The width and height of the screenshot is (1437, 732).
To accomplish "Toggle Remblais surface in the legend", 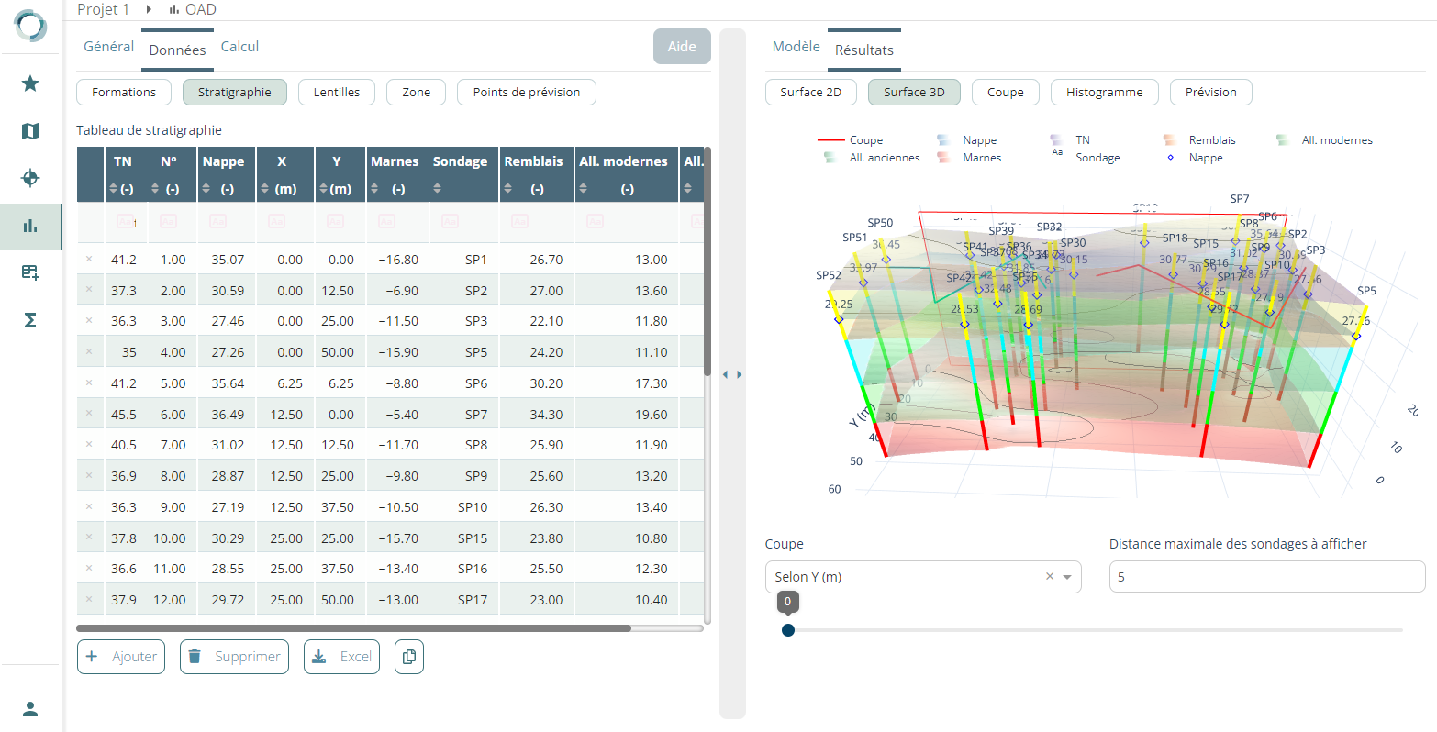I will pyautogui.click(x=1199, y=140).
